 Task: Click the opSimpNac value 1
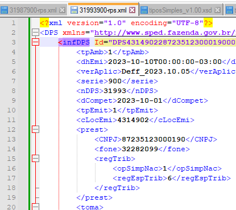pyautogui.click(x=165, y=168)
